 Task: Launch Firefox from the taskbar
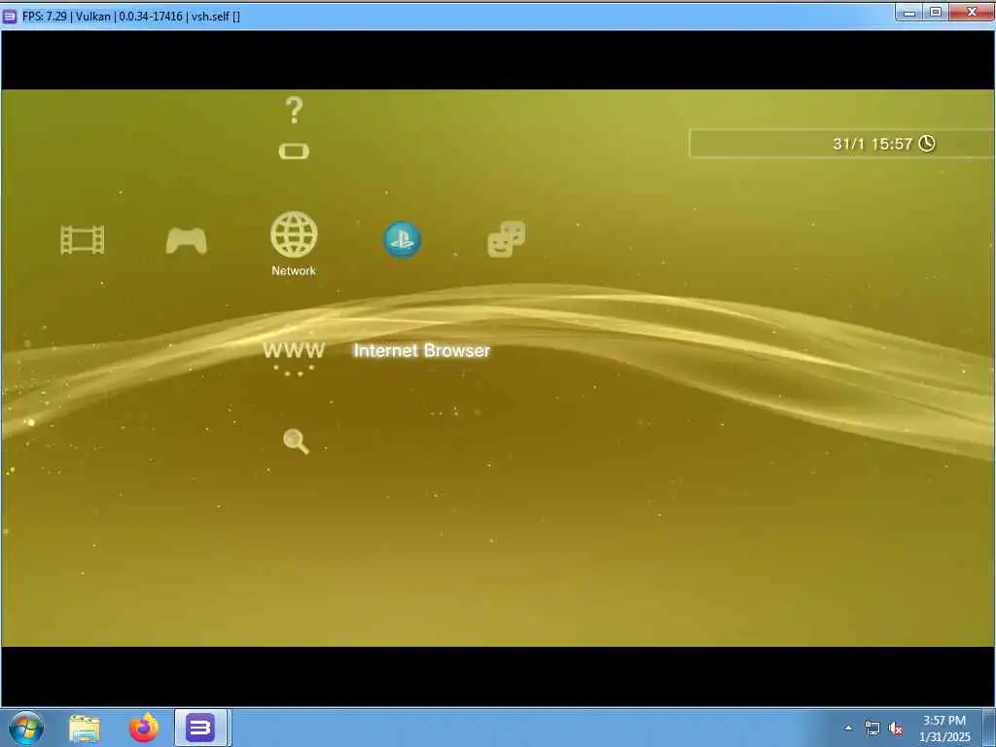pos(144,728)
